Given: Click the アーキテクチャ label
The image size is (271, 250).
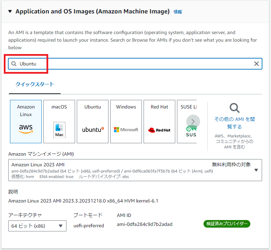Looking at the screenshot, I should 25,215.
